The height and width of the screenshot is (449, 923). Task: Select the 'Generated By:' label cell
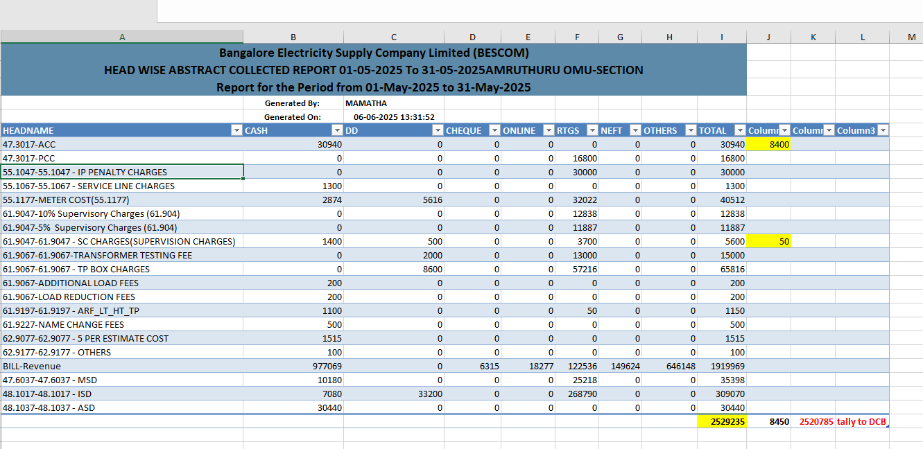[x=293, y=103]
